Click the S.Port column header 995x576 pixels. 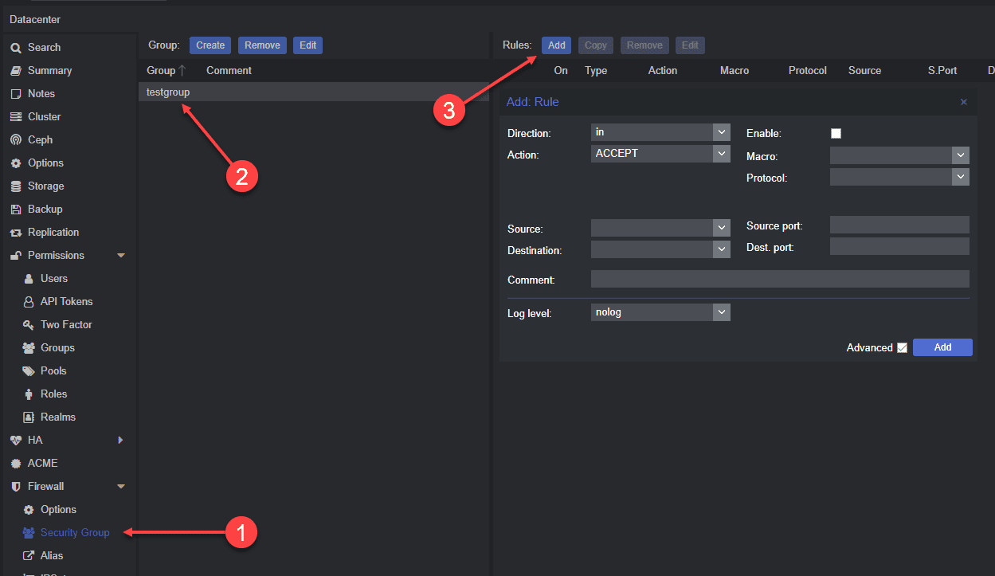(942, 71)
